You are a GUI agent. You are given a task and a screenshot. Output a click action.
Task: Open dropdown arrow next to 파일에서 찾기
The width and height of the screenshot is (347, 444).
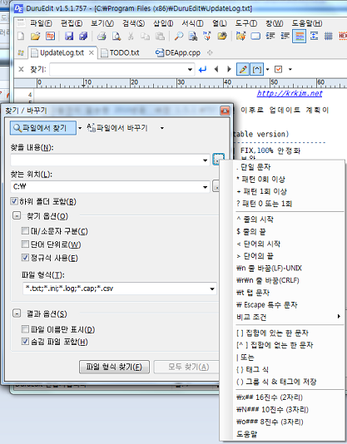80,128
